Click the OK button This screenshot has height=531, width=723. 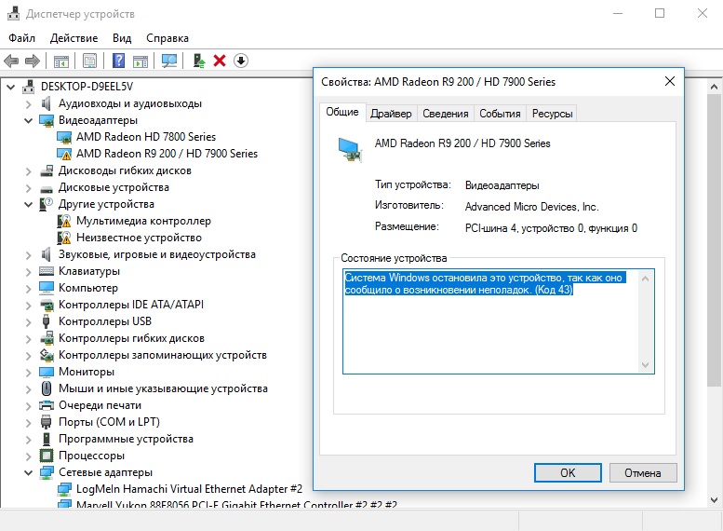pyautogui.click(x=568, y=473)
